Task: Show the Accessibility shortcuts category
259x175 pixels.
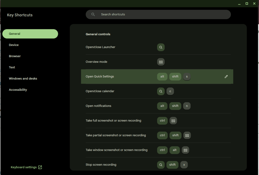Action: pyautogui.click(x=18, y=90)
